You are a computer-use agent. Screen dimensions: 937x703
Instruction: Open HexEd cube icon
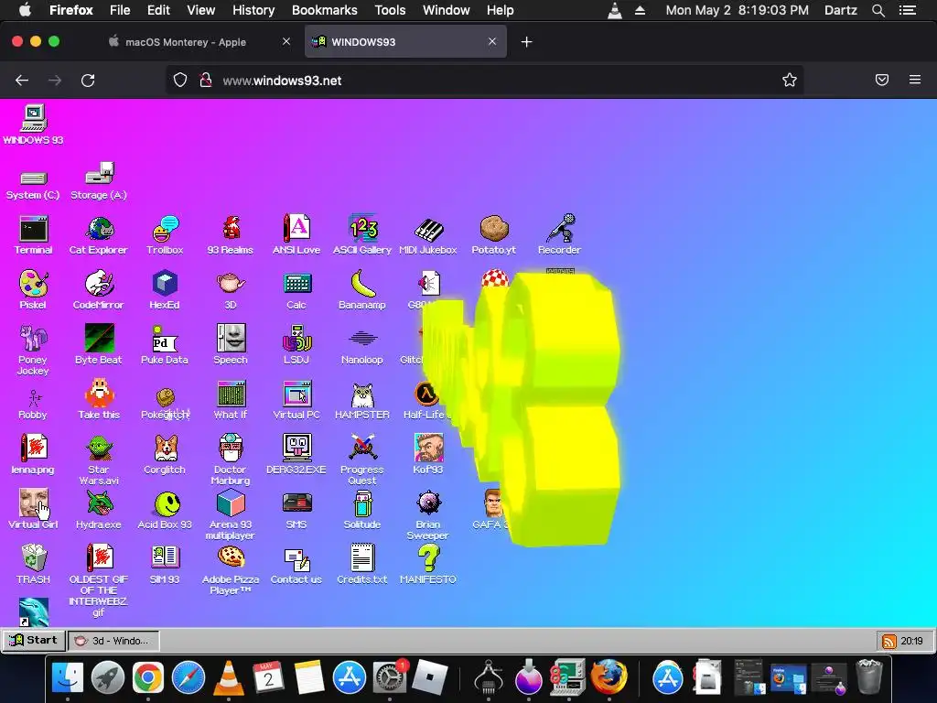point(165,290)
